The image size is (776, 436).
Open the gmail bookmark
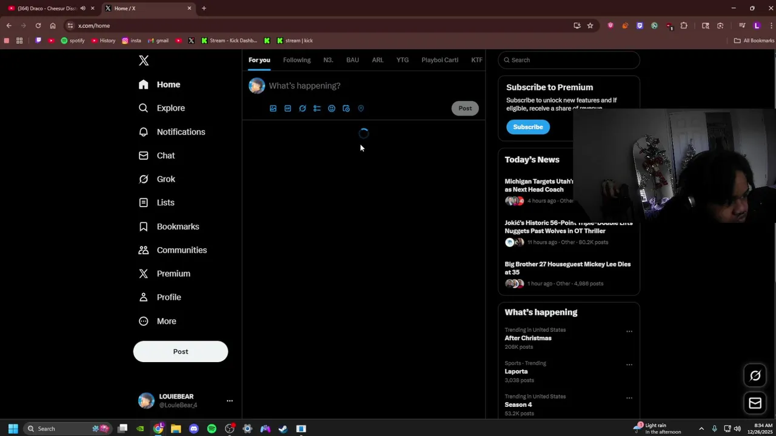coord(158,41)
